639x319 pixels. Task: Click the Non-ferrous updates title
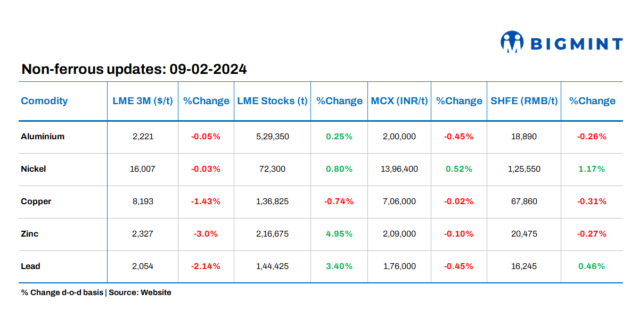click(134, 69)
